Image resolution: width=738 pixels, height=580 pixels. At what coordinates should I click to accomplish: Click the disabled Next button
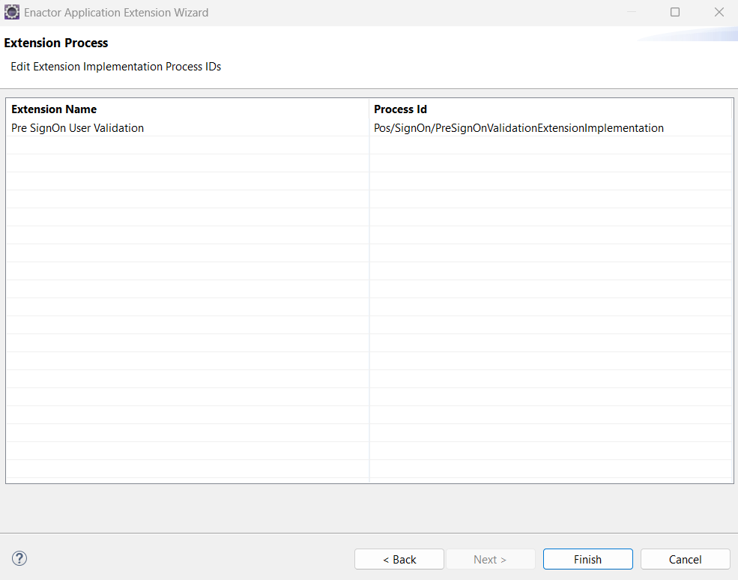(x=490, y=559)
